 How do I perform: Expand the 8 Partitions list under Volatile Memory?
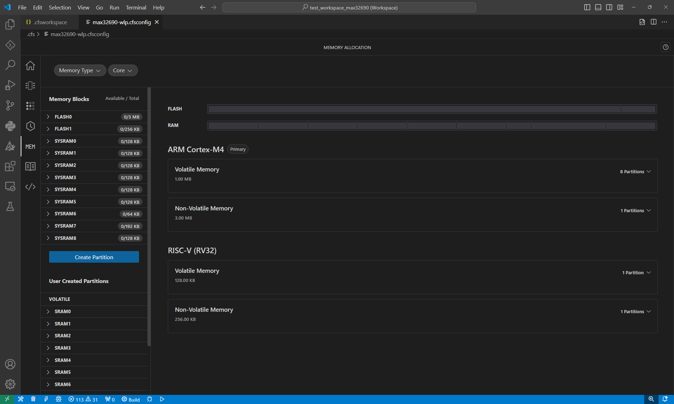tap(635, 171)
